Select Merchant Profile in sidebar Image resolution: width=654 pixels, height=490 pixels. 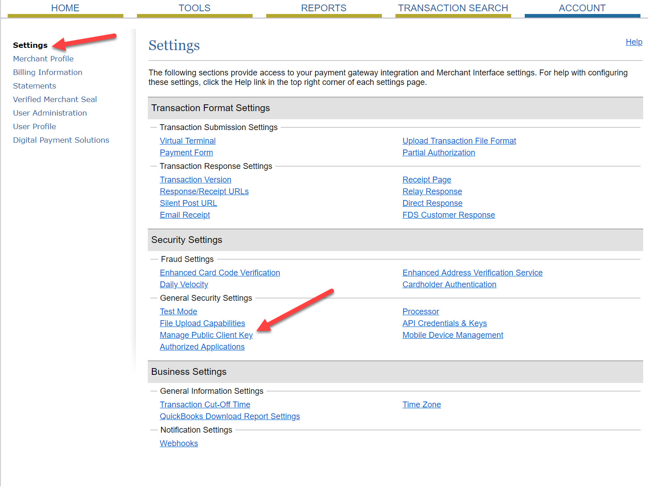pyautogui.click(x=43, y=59)
